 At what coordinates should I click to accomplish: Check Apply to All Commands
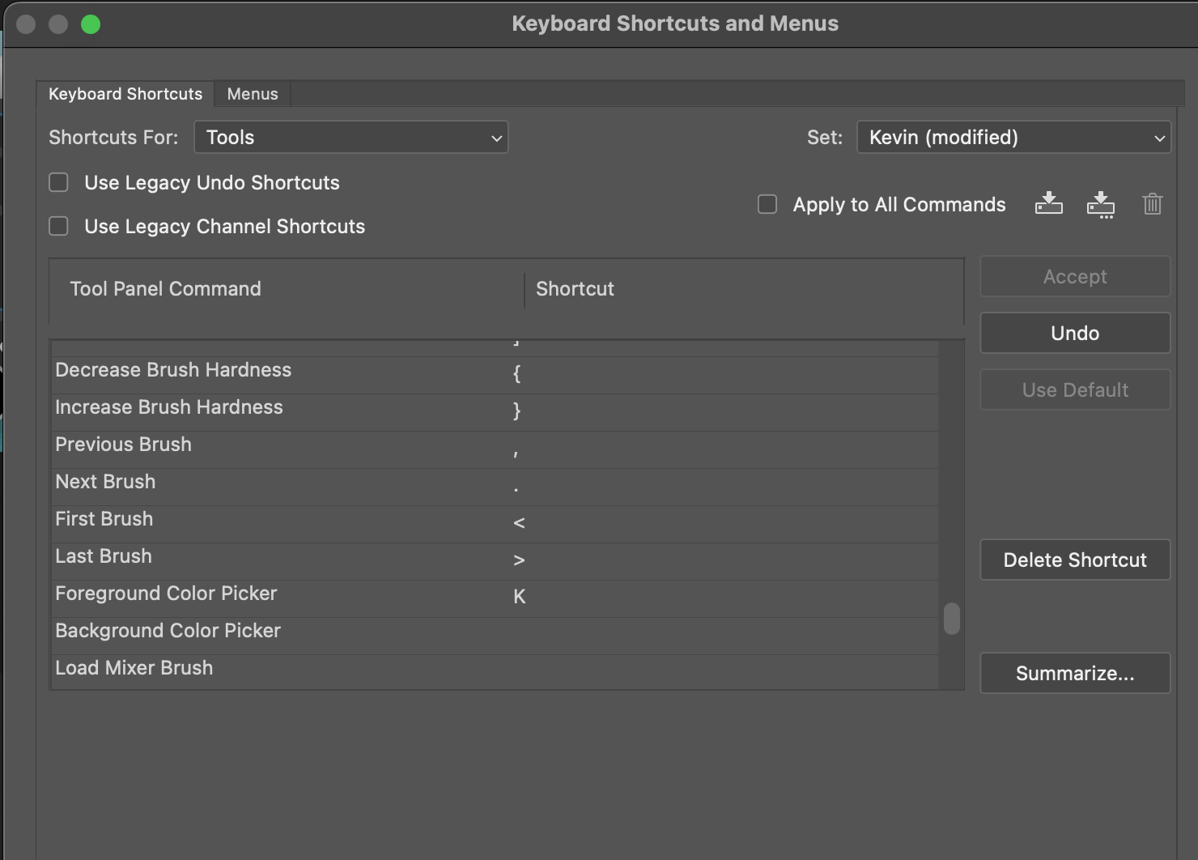[767, 204]
